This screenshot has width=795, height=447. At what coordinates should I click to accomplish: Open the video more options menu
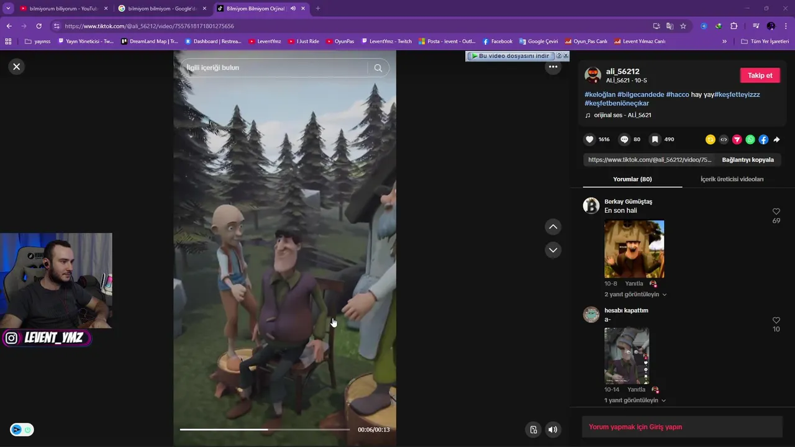point(553,67)
